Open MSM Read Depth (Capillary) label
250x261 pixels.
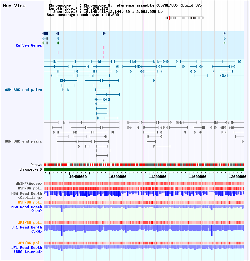[x=27, y=195]
